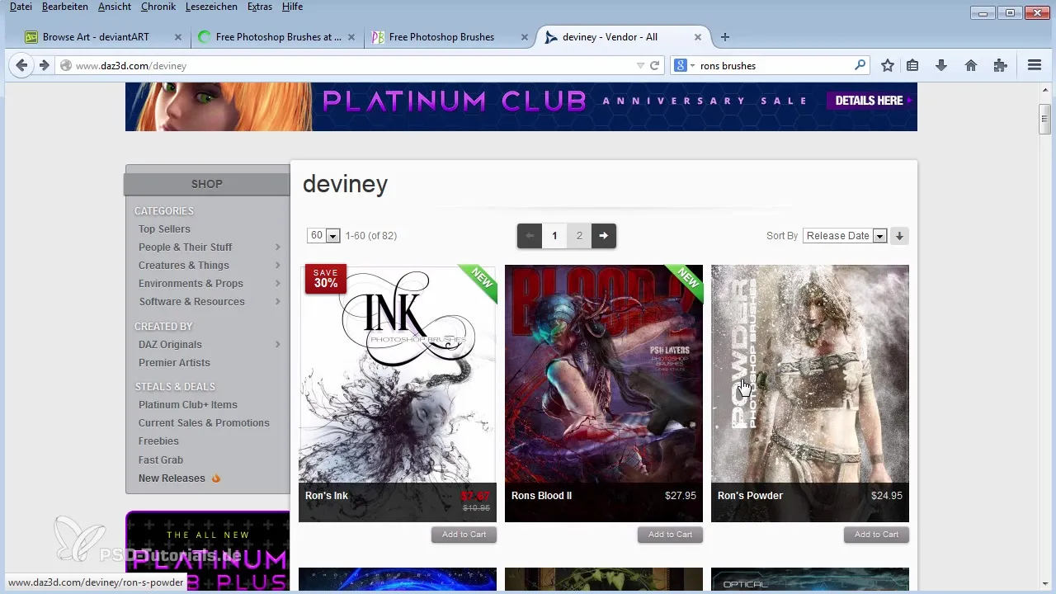This screenshot has height=594, width=1056.
Task: Switch to Browse Art - deviantART tab
Action: tap(94, 37)
